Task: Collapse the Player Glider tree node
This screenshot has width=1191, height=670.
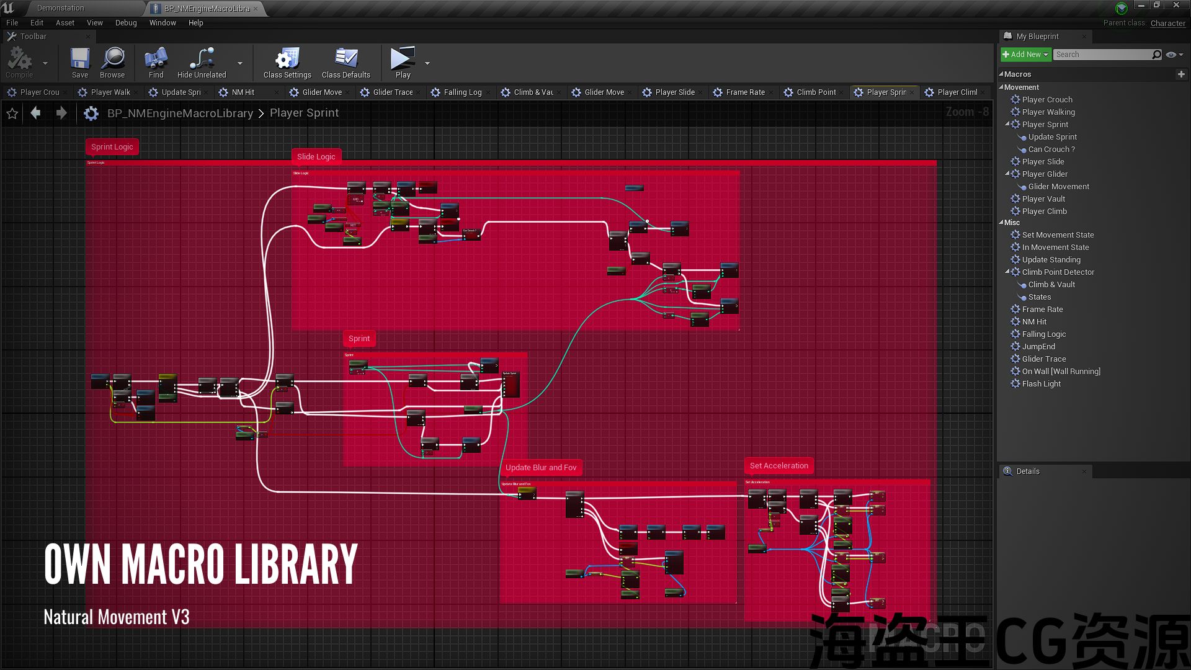Action: (1007, 174)
